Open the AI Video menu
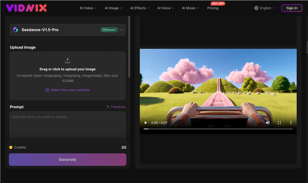Image resolution: width=308 pixels, height=183 pixels. 88,8
